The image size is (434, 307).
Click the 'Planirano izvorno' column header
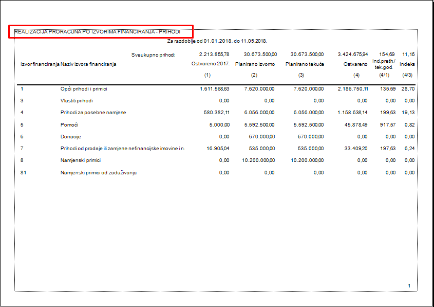(255, 64)
